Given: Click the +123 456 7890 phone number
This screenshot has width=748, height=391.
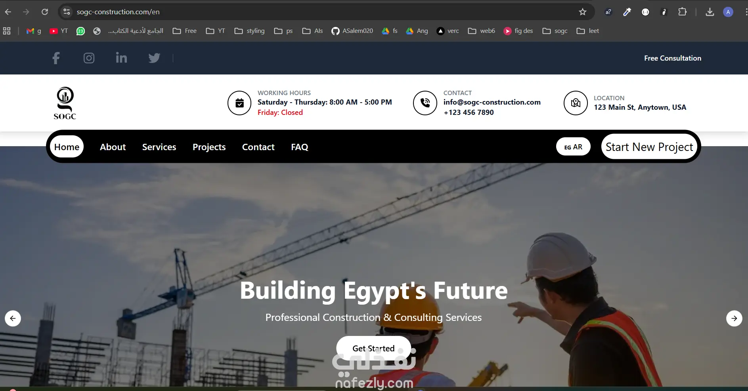Looking at the screenshot, I should tap(469, 113).
